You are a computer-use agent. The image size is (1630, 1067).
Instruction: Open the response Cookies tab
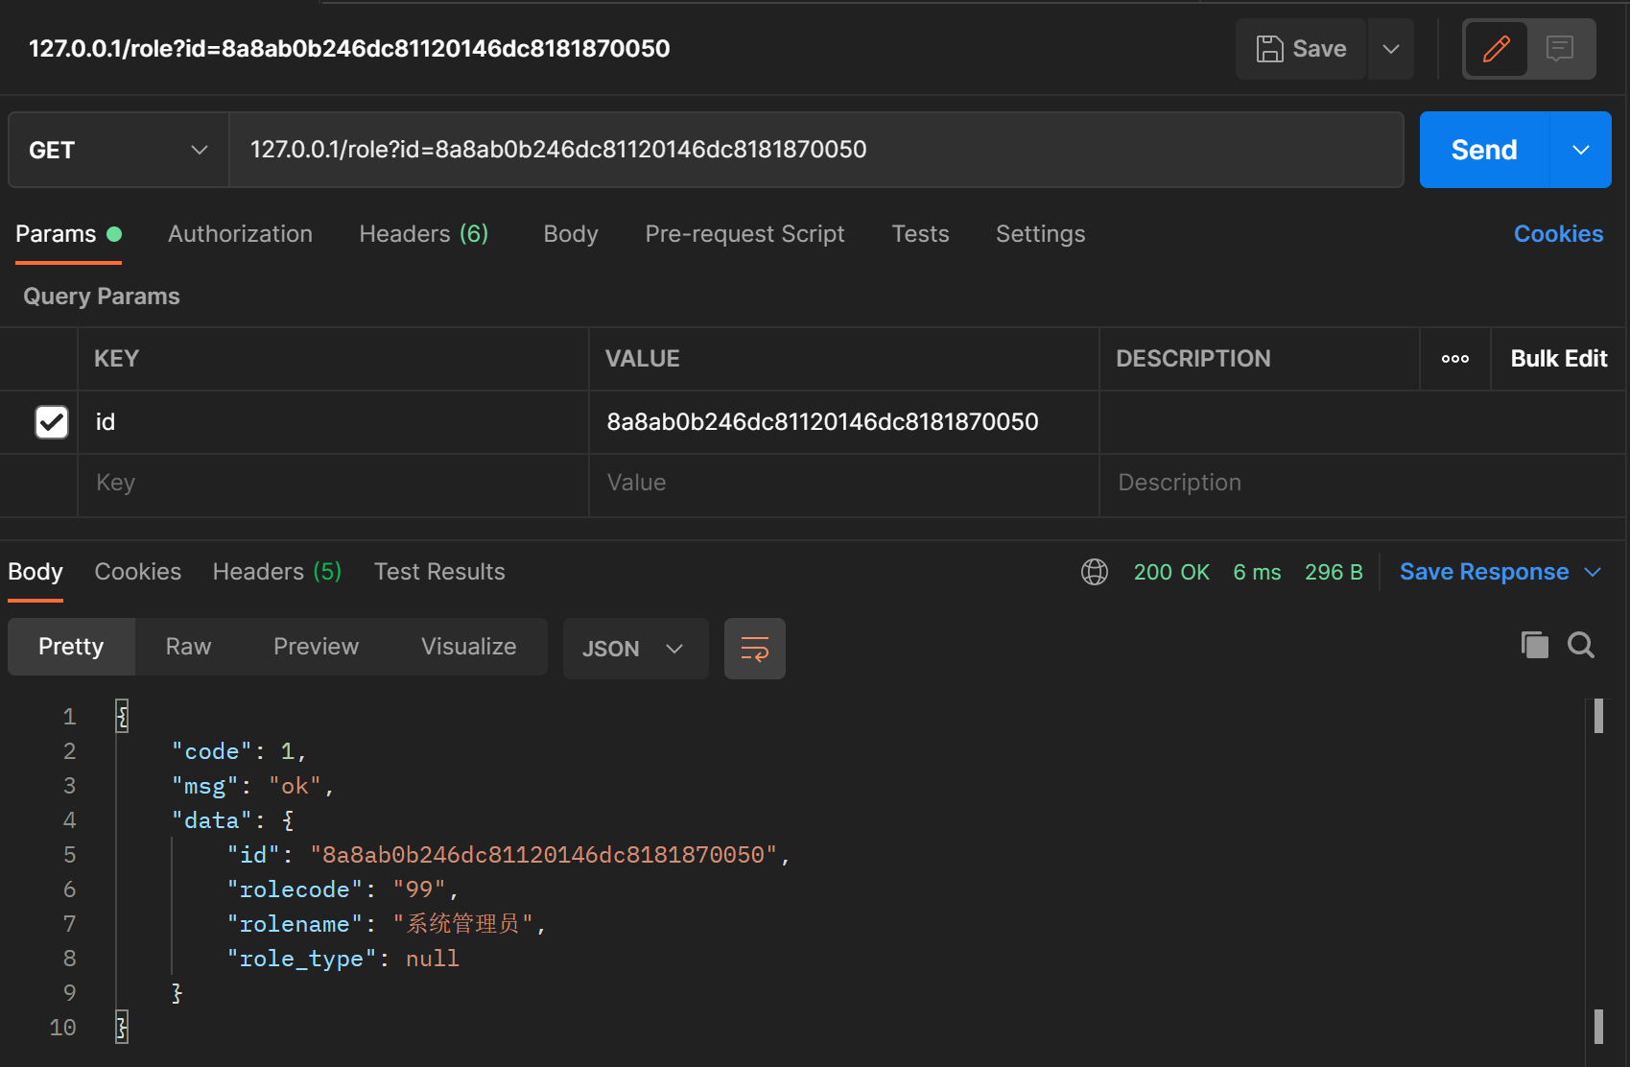click(x=137, y=572)
